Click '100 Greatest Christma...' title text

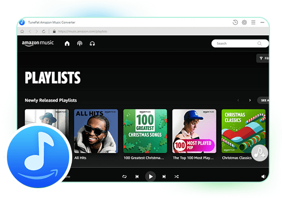point(143,158)
